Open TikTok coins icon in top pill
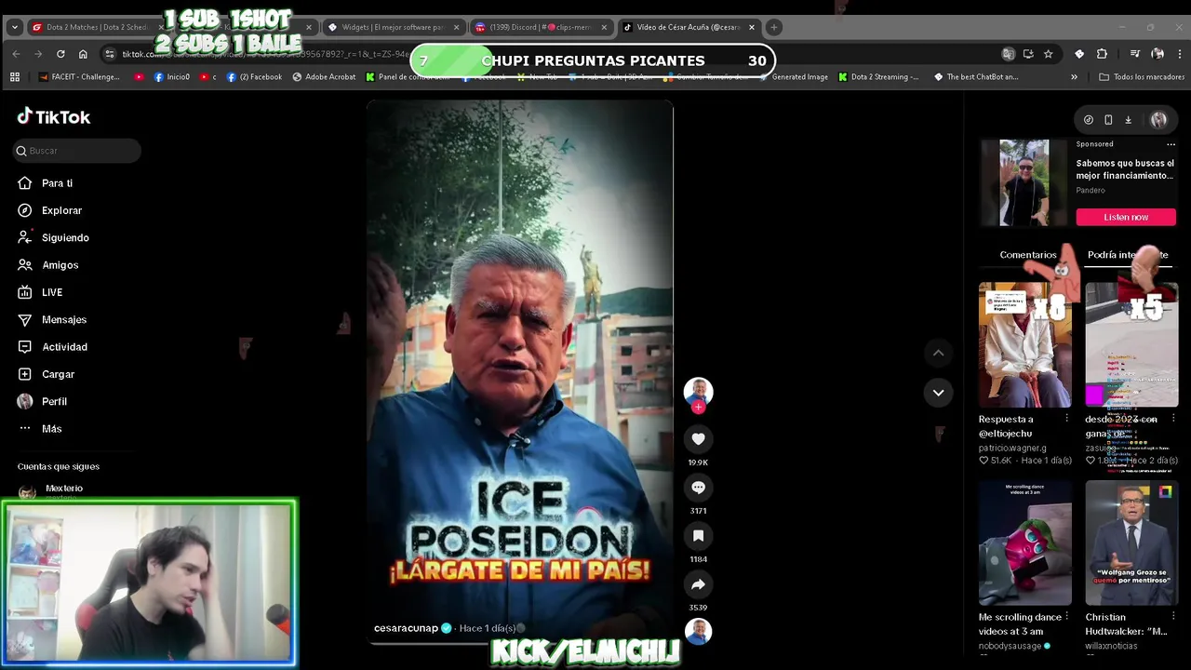The image size is (1191, 670). tap(1089, 120)
